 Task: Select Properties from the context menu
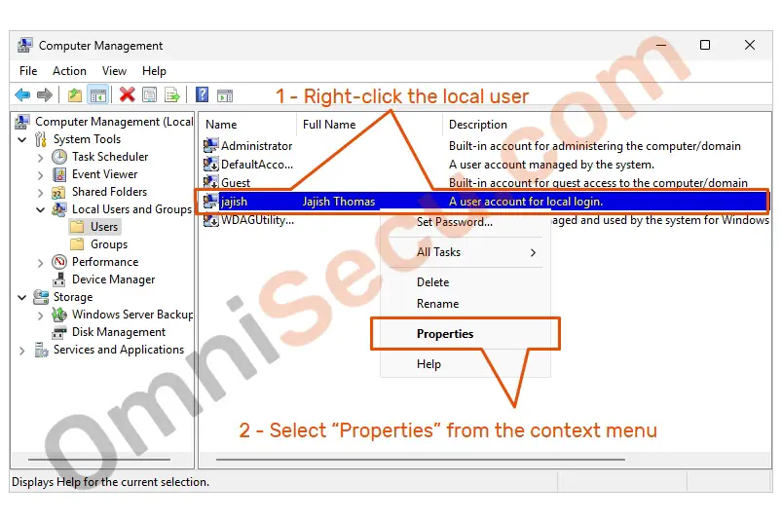coord(465,334)
